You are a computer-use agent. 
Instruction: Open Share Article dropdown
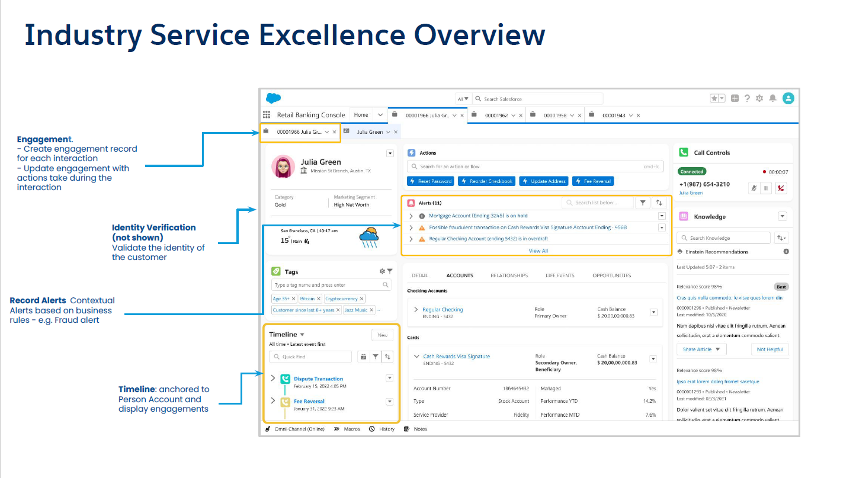click(701, 349)
